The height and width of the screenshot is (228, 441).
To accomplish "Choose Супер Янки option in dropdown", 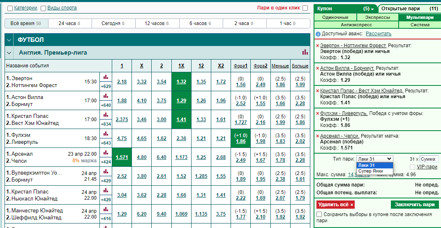I will (x=375, y=171).
